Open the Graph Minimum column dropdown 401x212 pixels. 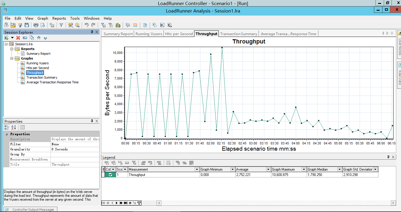click(x=232, y=169)
